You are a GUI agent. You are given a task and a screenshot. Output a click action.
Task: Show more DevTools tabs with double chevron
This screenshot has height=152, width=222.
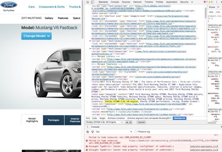[x=192, y=2]
